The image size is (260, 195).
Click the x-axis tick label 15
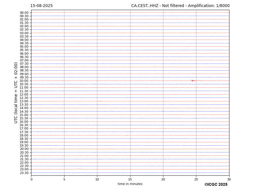coord(130,179)
